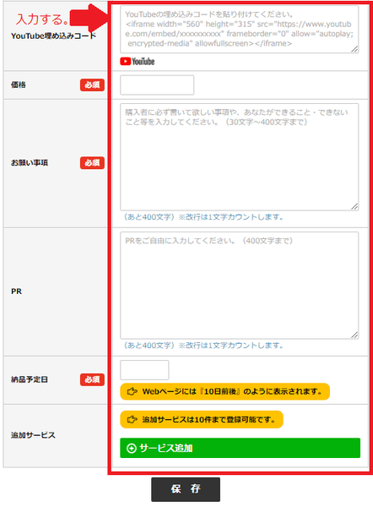Click the 必須 badge next to 価格
The width and height of the screenshot is (373, 507).
[92, 85]
